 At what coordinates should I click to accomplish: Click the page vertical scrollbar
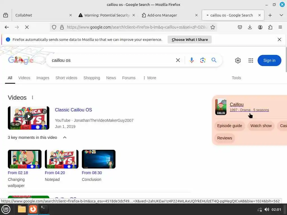[286, 59]
